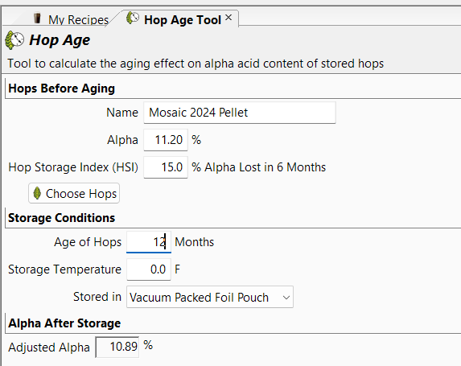Open the Choose Hops dialog
Image resolution: width=461 pixels, height=366 pixels.
[74, 193]
